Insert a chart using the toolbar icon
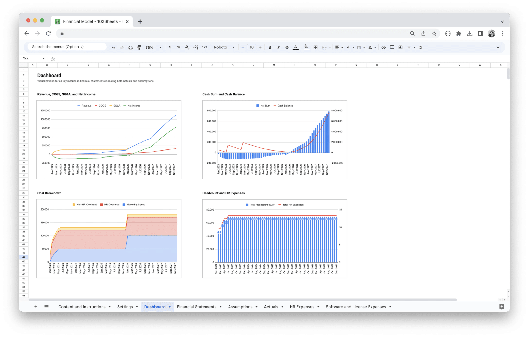Screen dimensions: 529x337 click(x=401, y=47)
